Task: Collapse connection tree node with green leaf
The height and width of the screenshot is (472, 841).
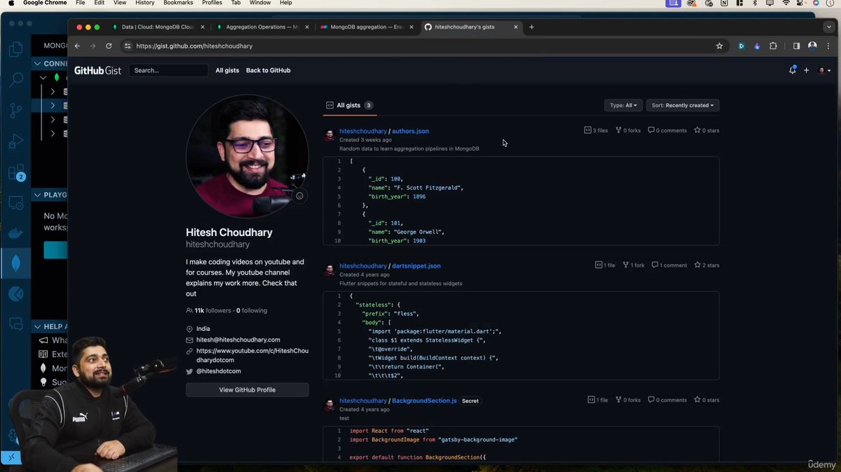Action: [x=43, y=78]
